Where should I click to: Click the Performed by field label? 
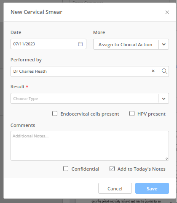point(26,60)
